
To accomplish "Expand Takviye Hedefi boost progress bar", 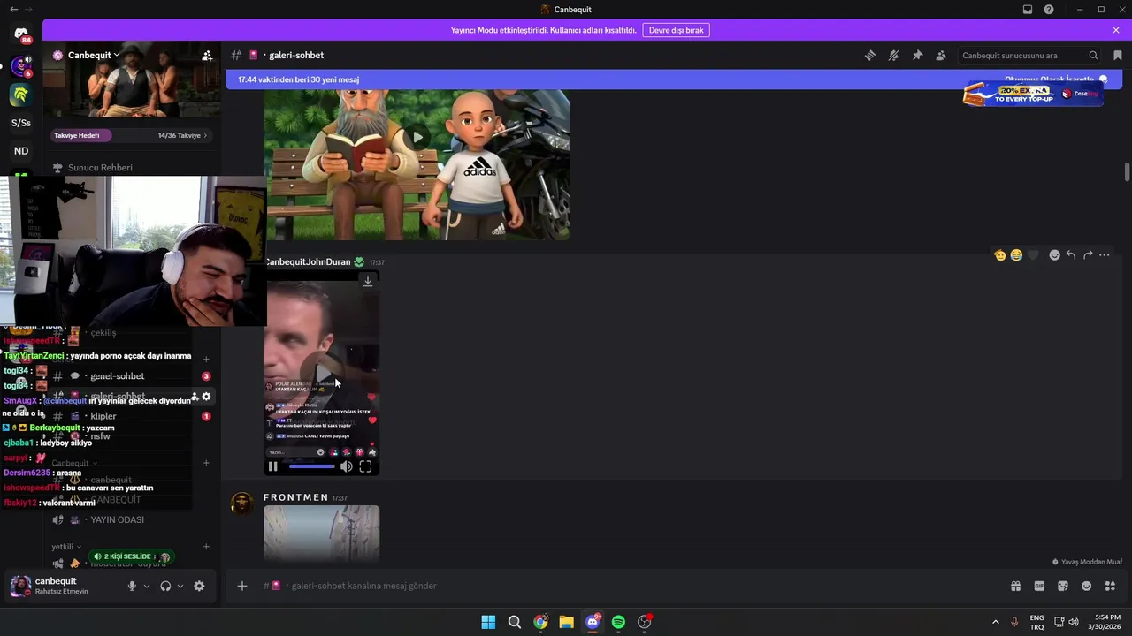I will pos(81,135).
